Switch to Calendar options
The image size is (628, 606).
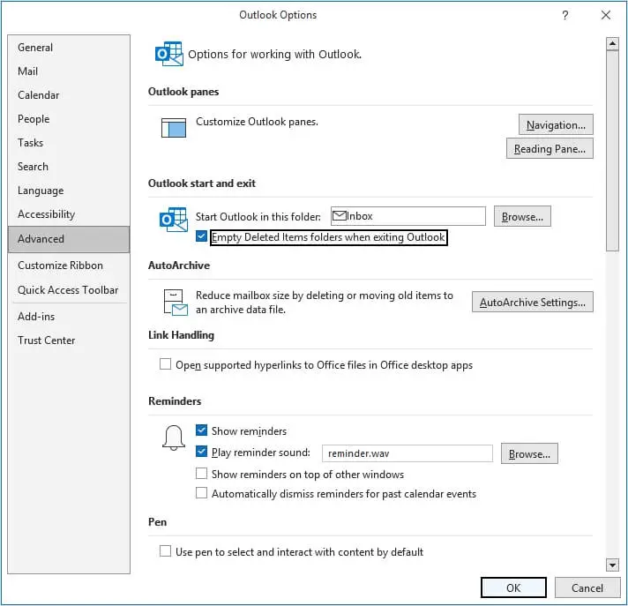69,95
